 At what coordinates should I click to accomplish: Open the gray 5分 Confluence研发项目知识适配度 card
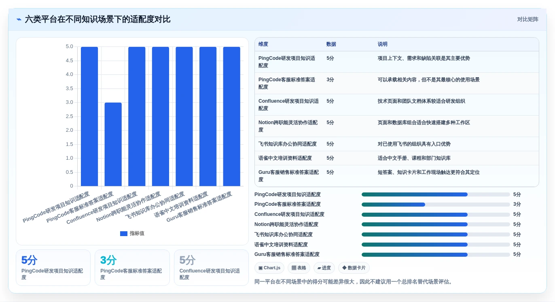211,268
